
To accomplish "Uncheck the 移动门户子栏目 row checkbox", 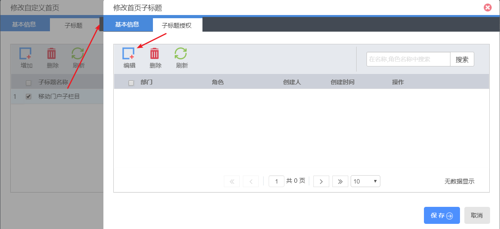I will (x=29, y=97).
